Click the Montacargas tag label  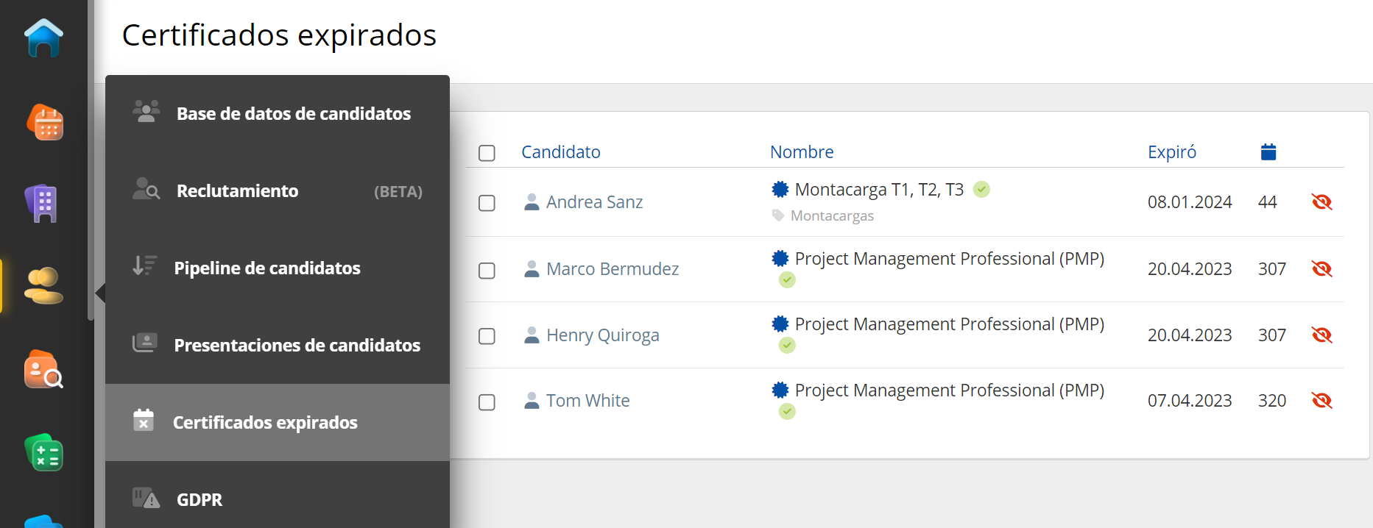[x=831, y=216]
